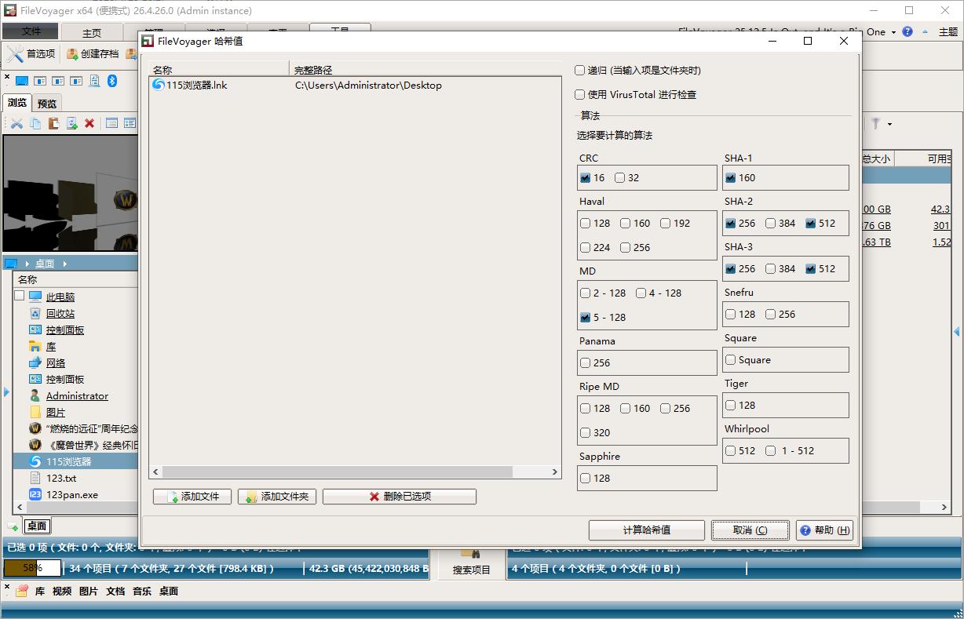Click the Bluetooth icon in the toolbar

[112, 80]
